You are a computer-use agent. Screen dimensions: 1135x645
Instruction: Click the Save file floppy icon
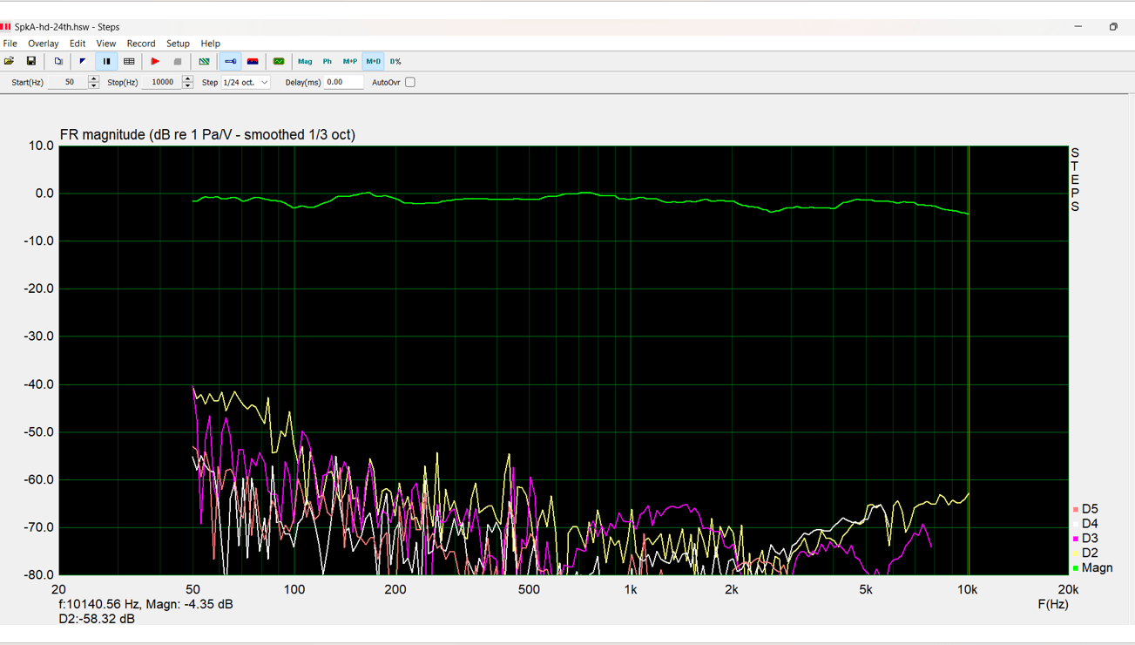pos(30,62)
